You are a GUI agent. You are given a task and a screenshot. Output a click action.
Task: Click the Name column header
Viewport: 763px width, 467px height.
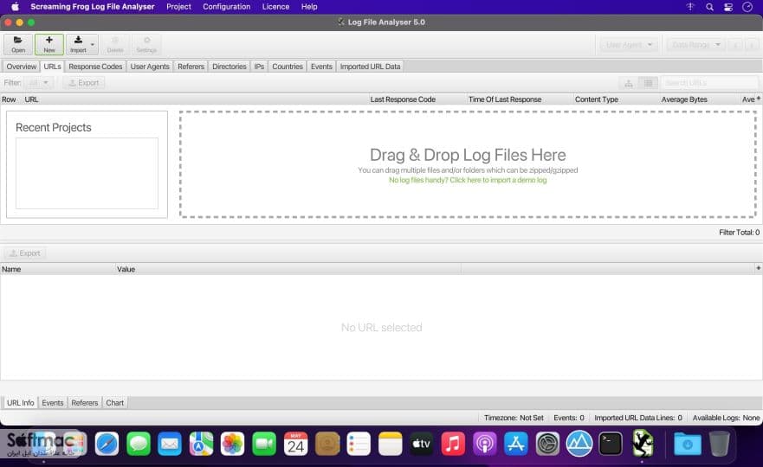click(x=57, y=269)
